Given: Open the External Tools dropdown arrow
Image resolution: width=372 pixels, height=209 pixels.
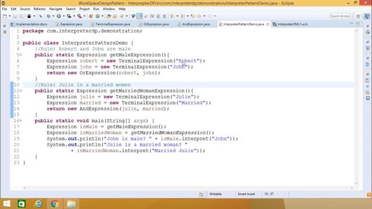Looking at the screenshot, I should point(84,16).
